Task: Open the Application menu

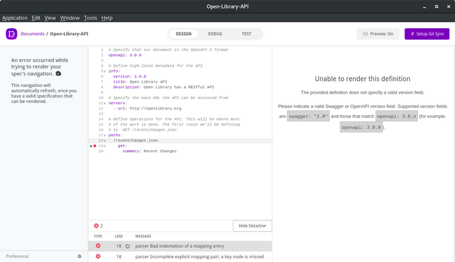Action: (15, 18)
